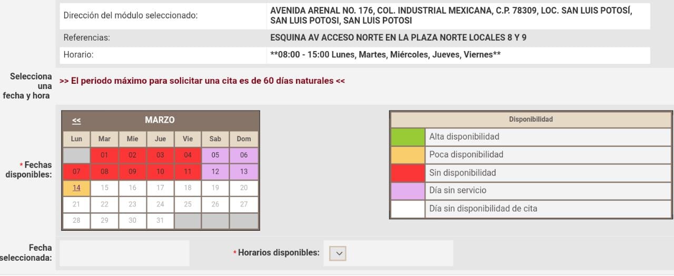
Task: Select March 14 in the calendar
Action: point(76,188)
